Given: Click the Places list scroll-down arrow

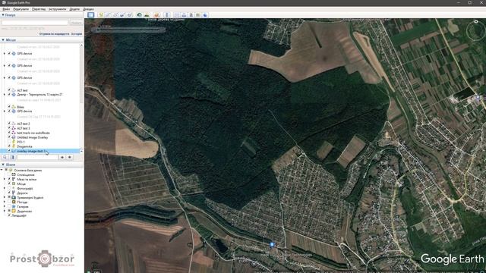Looking at the screenshot, I should coord(81,151).
